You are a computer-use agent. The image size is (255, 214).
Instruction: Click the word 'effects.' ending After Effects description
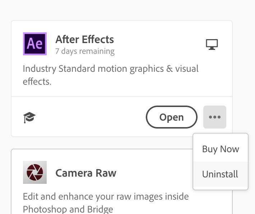(37, 82)
